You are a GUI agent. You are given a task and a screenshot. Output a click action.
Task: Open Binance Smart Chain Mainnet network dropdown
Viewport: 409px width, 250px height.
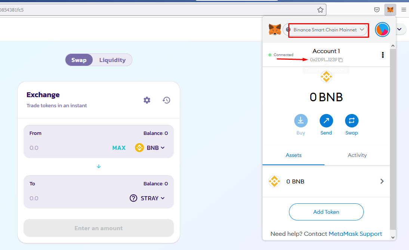coord(326,30)
